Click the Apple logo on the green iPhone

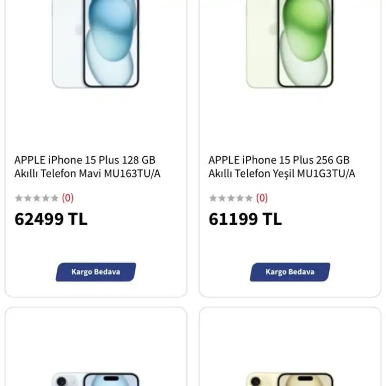click(x=273, y=30)
